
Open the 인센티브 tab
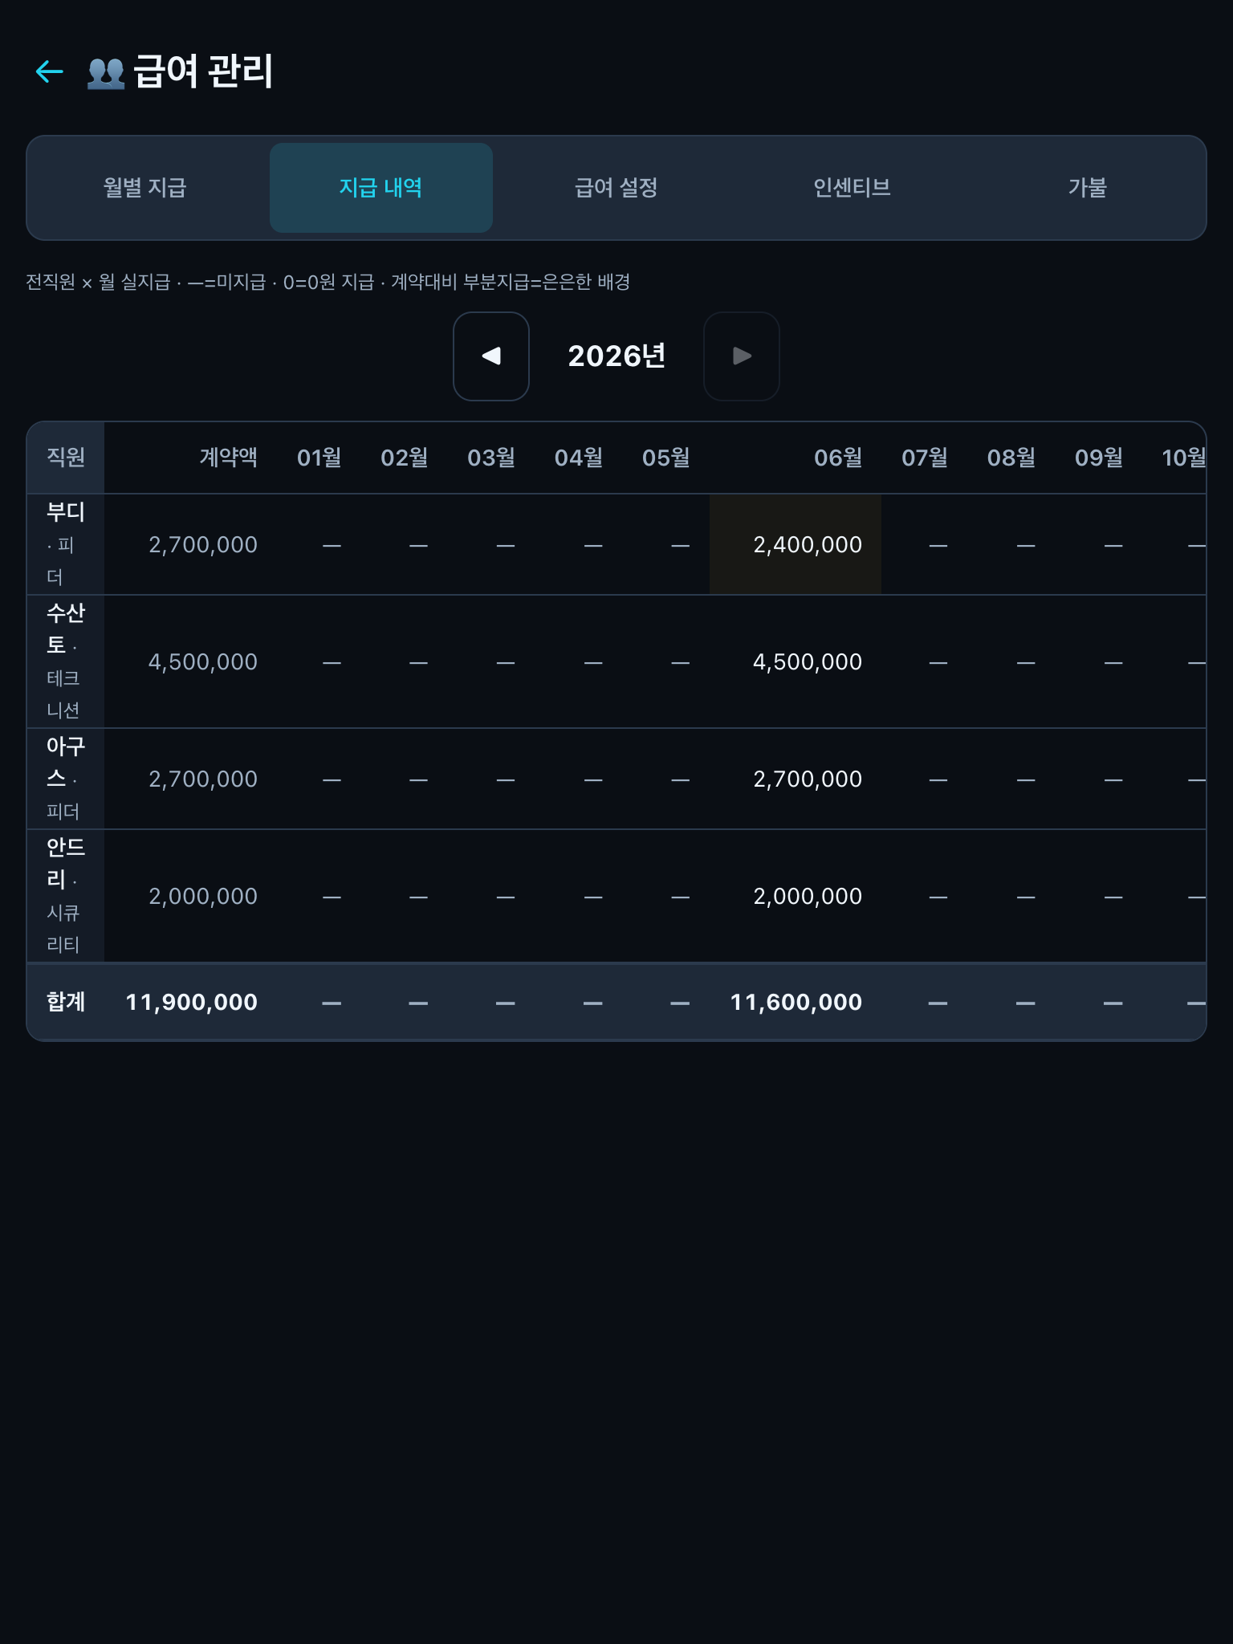[x=852, y=188]
